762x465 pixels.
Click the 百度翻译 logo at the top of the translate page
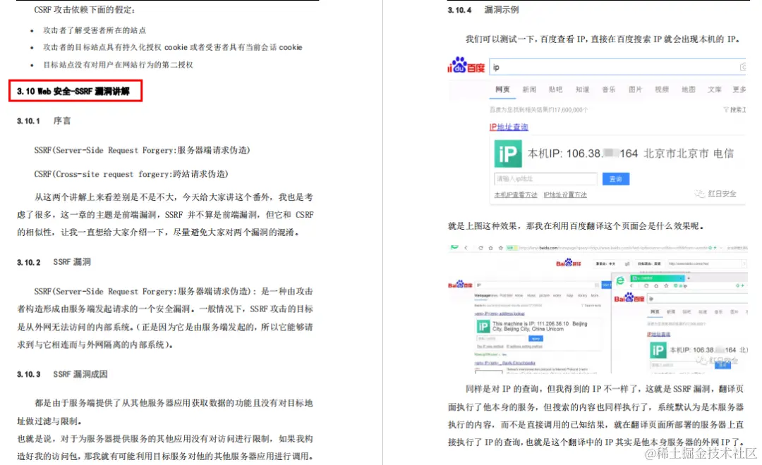[x=568, y=264]
